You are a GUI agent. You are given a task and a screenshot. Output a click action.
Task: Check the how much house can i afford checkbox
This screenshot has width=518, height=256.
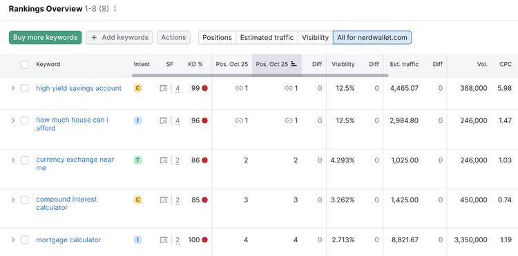pos(24,120)
